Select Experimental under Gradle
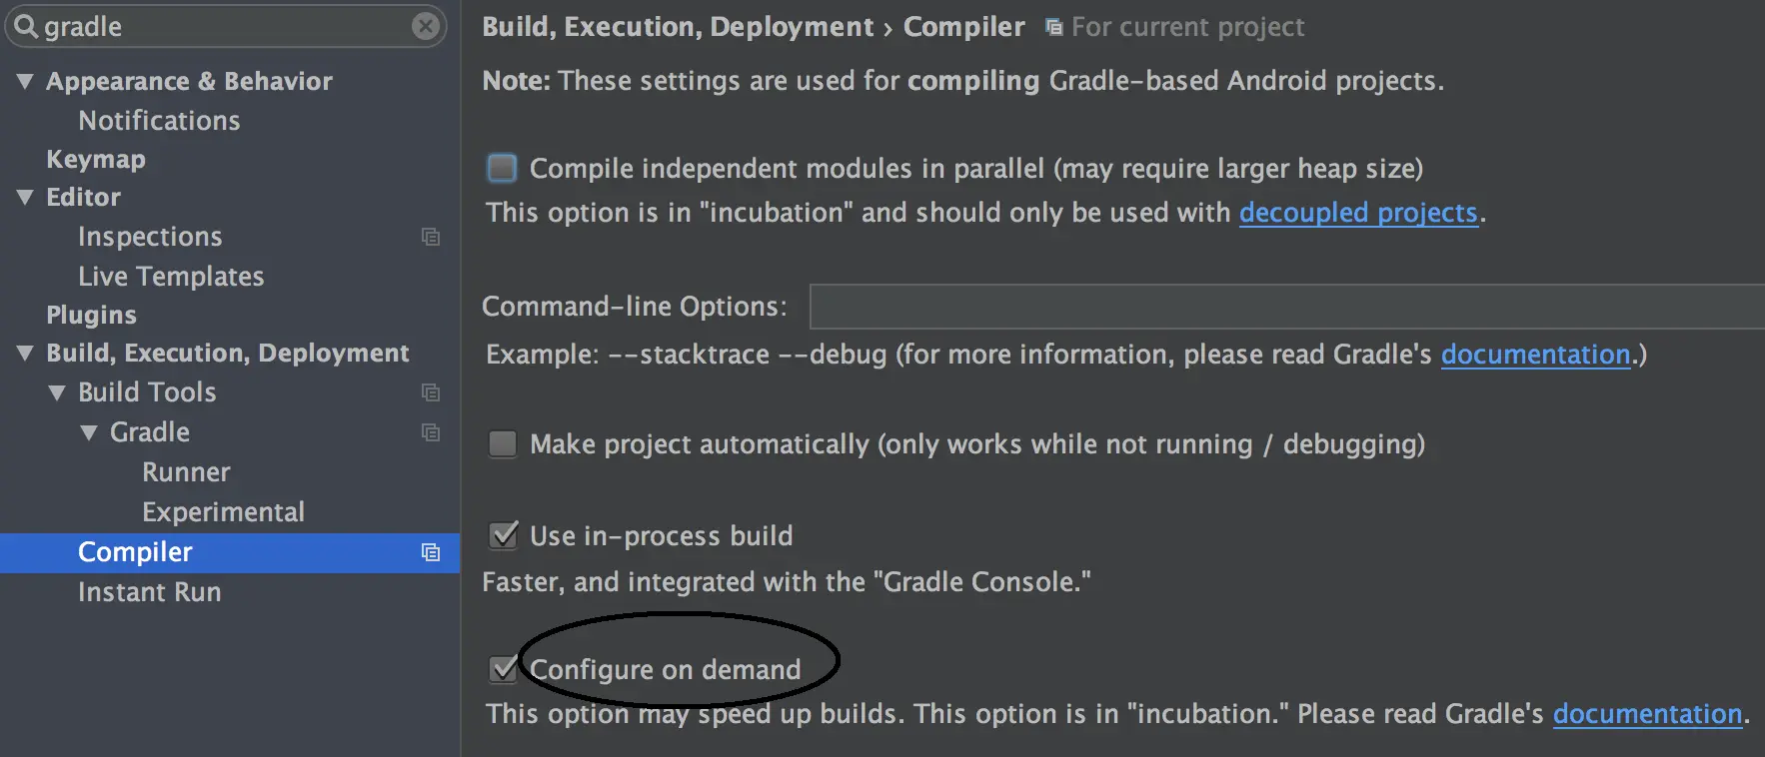Screen dimensions: 1765x757 pyautogui.click(x=223, y=512)
